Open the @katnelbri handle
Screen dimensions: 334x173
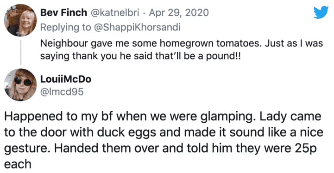(x=115, y=12)
